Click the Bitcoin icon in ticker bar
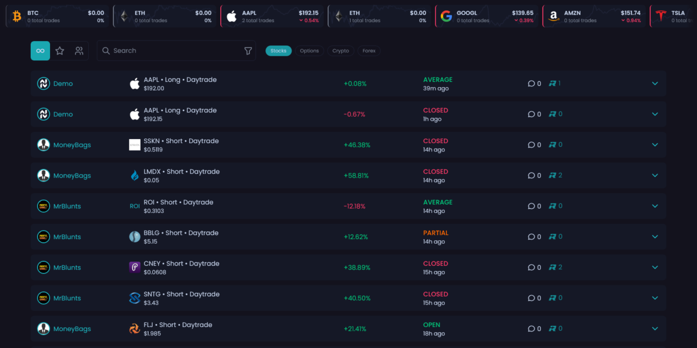 (17, 16)
